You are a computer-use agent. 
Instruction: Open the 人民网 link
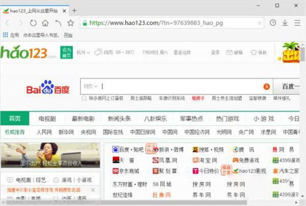click(x=44, y=132)
